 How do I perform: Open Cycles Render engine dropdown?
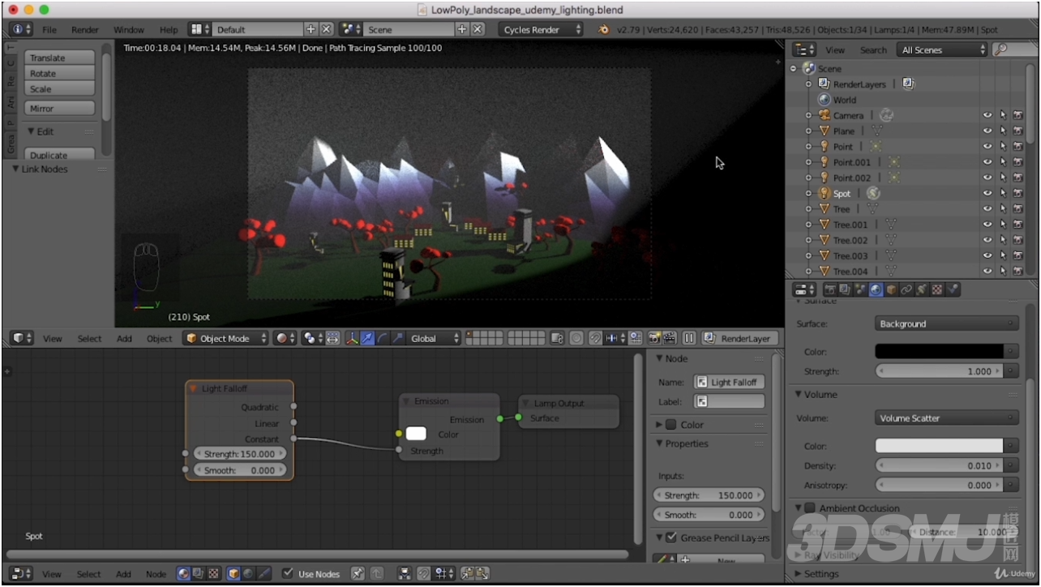point(541,29)
